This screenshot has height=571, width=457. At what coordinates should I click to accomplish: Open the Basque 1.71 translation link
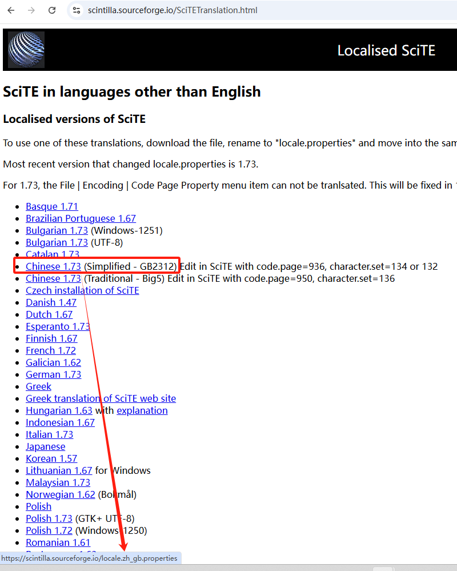51,206
